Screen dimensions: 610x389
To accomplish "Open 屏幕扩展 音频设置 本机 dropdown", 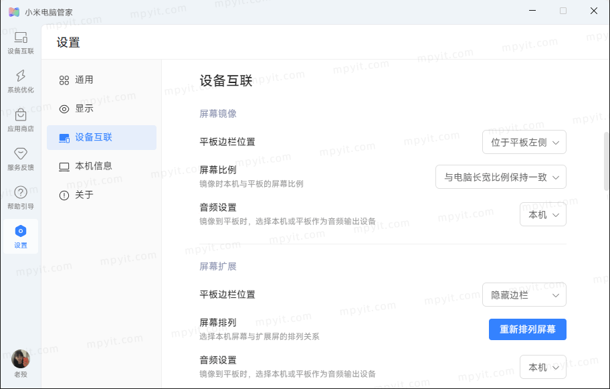I will 542,367.
